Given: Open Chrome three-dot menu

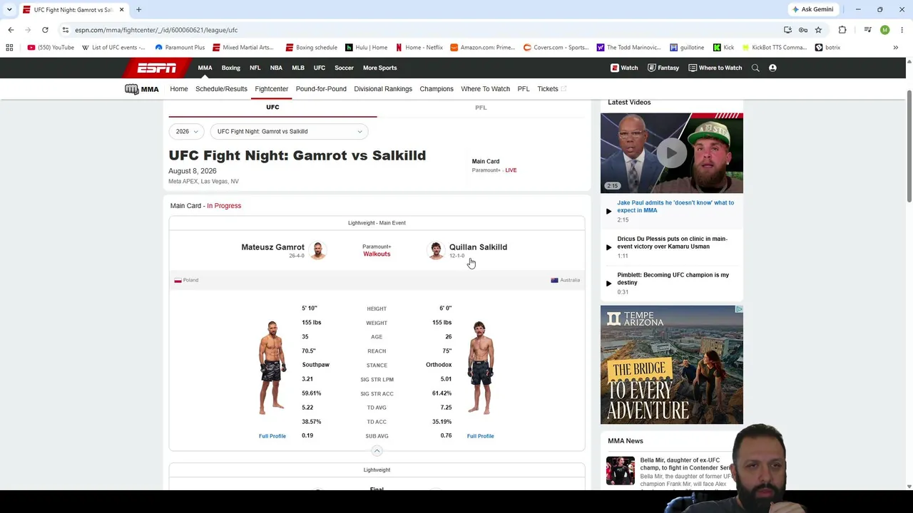Looking at the screenshot, I should pyautogui.click(x=902, y=30).
